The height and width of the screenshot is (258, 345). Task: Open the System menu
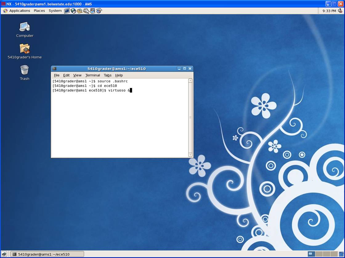click(55, 11)
